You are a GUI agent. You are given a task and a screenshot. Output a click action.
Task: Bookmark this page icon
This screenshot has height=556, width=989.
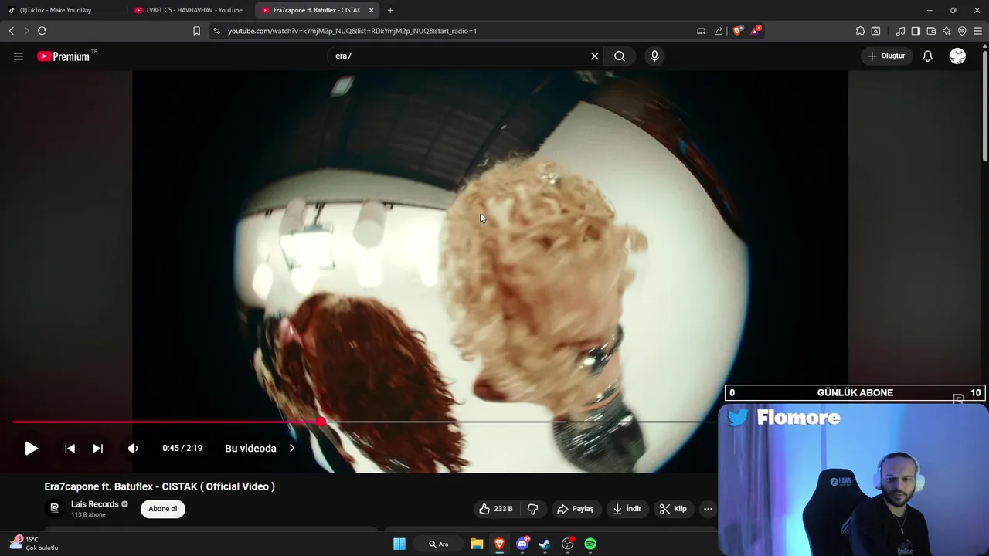tap(196, 31)
